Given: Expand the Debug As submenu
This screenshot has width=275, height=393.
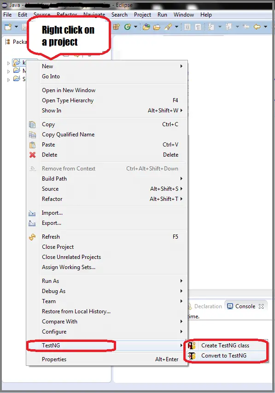Looking at the screenshot, I should 107,291.
